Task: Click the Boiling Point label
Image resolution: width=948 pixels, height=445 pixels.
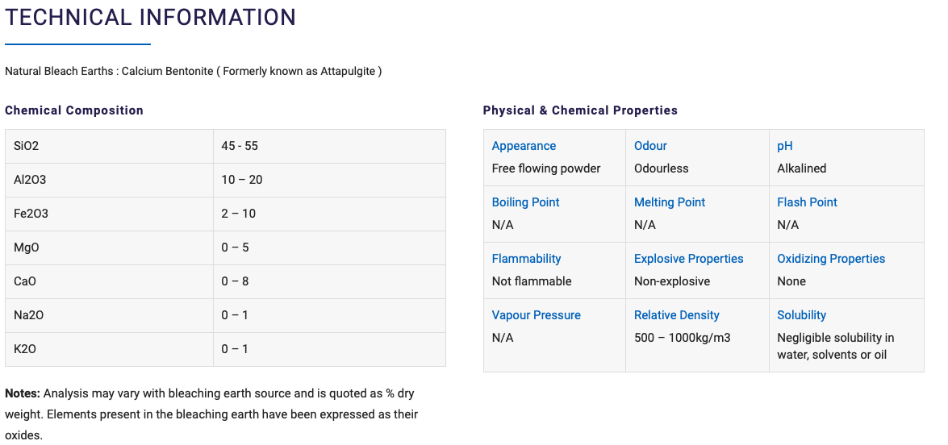Action: point(525,202)
